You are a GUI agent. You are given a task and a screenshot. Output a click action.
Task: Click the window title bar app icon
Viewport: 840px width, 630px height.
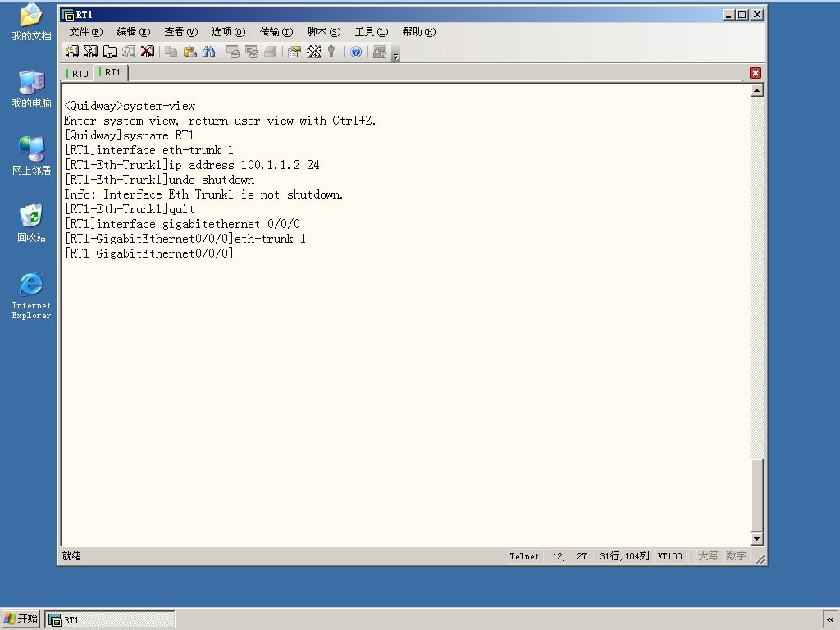point(67,15)
